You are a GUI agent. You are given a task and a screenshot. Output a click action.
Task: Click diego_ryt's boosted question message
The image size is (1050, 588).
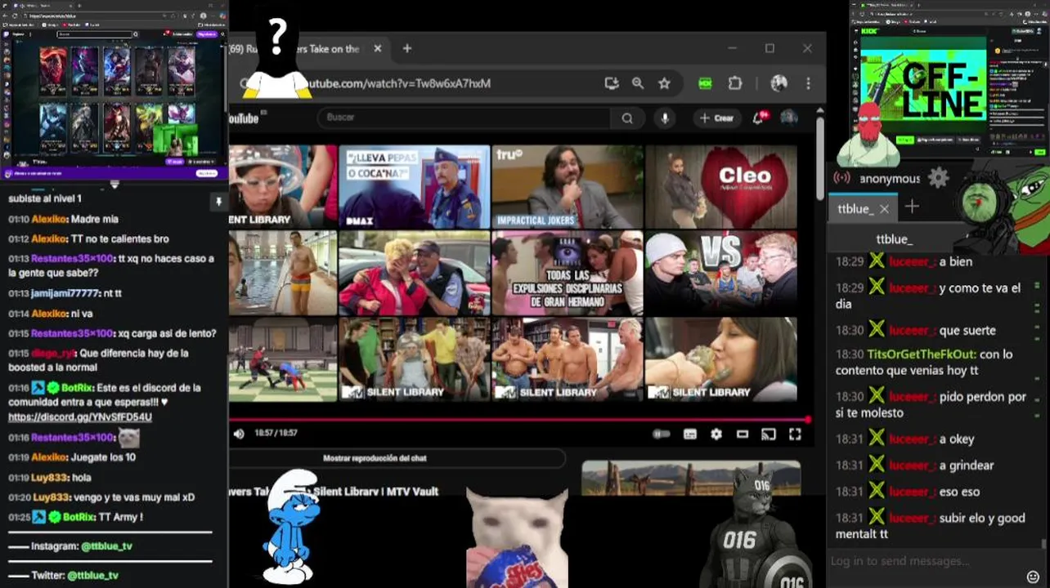click(x=98, y=361)
